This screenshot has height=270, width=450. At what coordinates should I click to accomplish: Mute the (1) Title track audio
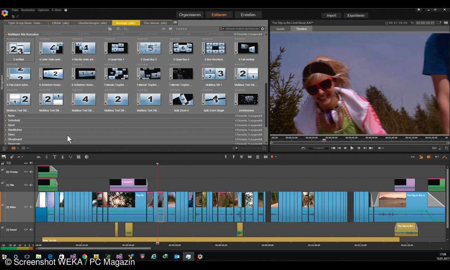[x=31, y=185]
